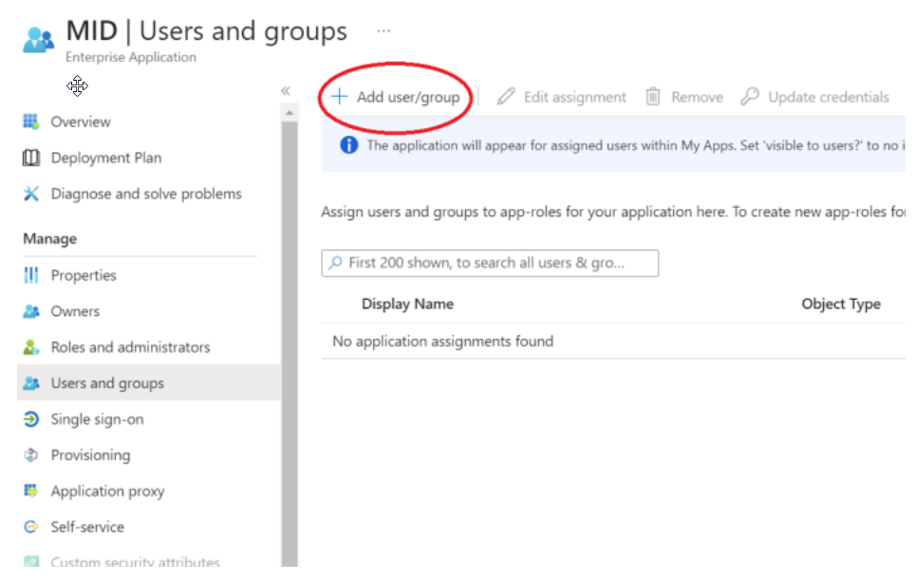Navigate to Self-service settings

[x=87, y=527]
